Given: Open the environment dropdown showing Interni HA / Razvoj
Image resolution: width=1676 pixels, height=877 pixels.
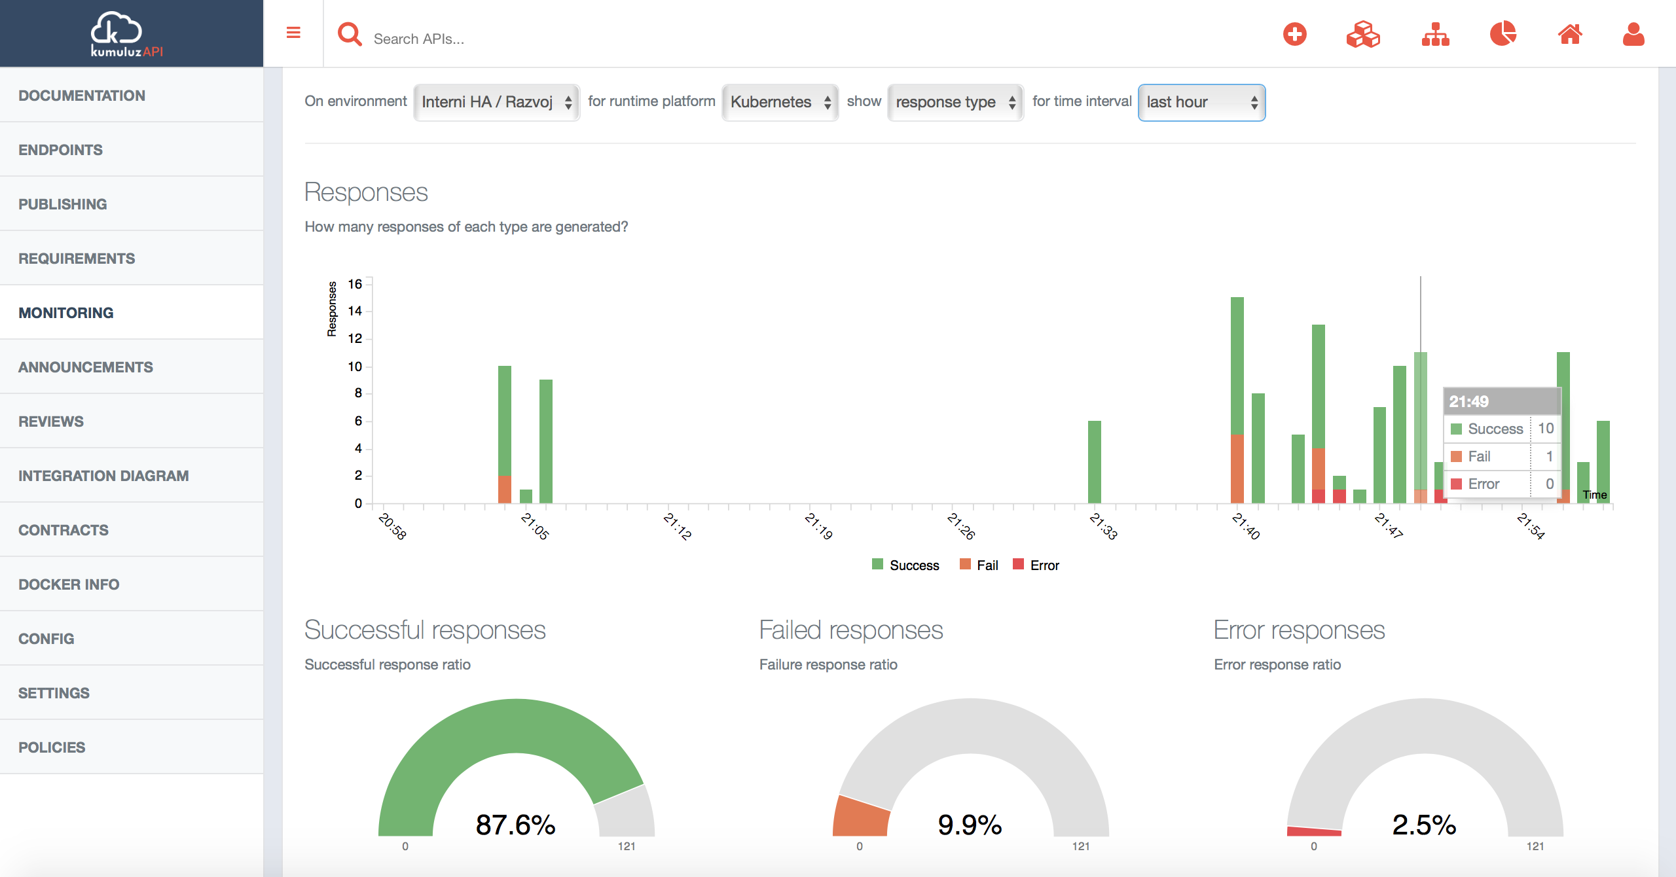Looking at the screenshot, I should (496, 102).
